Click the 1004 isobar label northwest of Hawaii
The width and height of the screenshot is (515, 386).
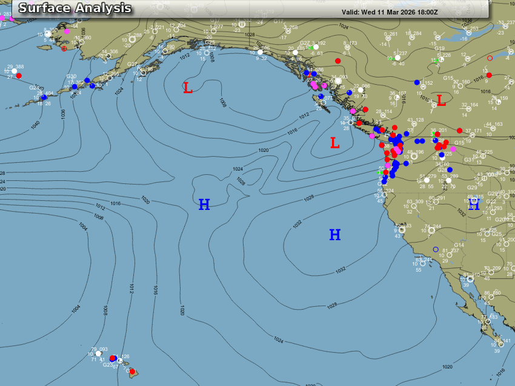(x=76, y=309)
